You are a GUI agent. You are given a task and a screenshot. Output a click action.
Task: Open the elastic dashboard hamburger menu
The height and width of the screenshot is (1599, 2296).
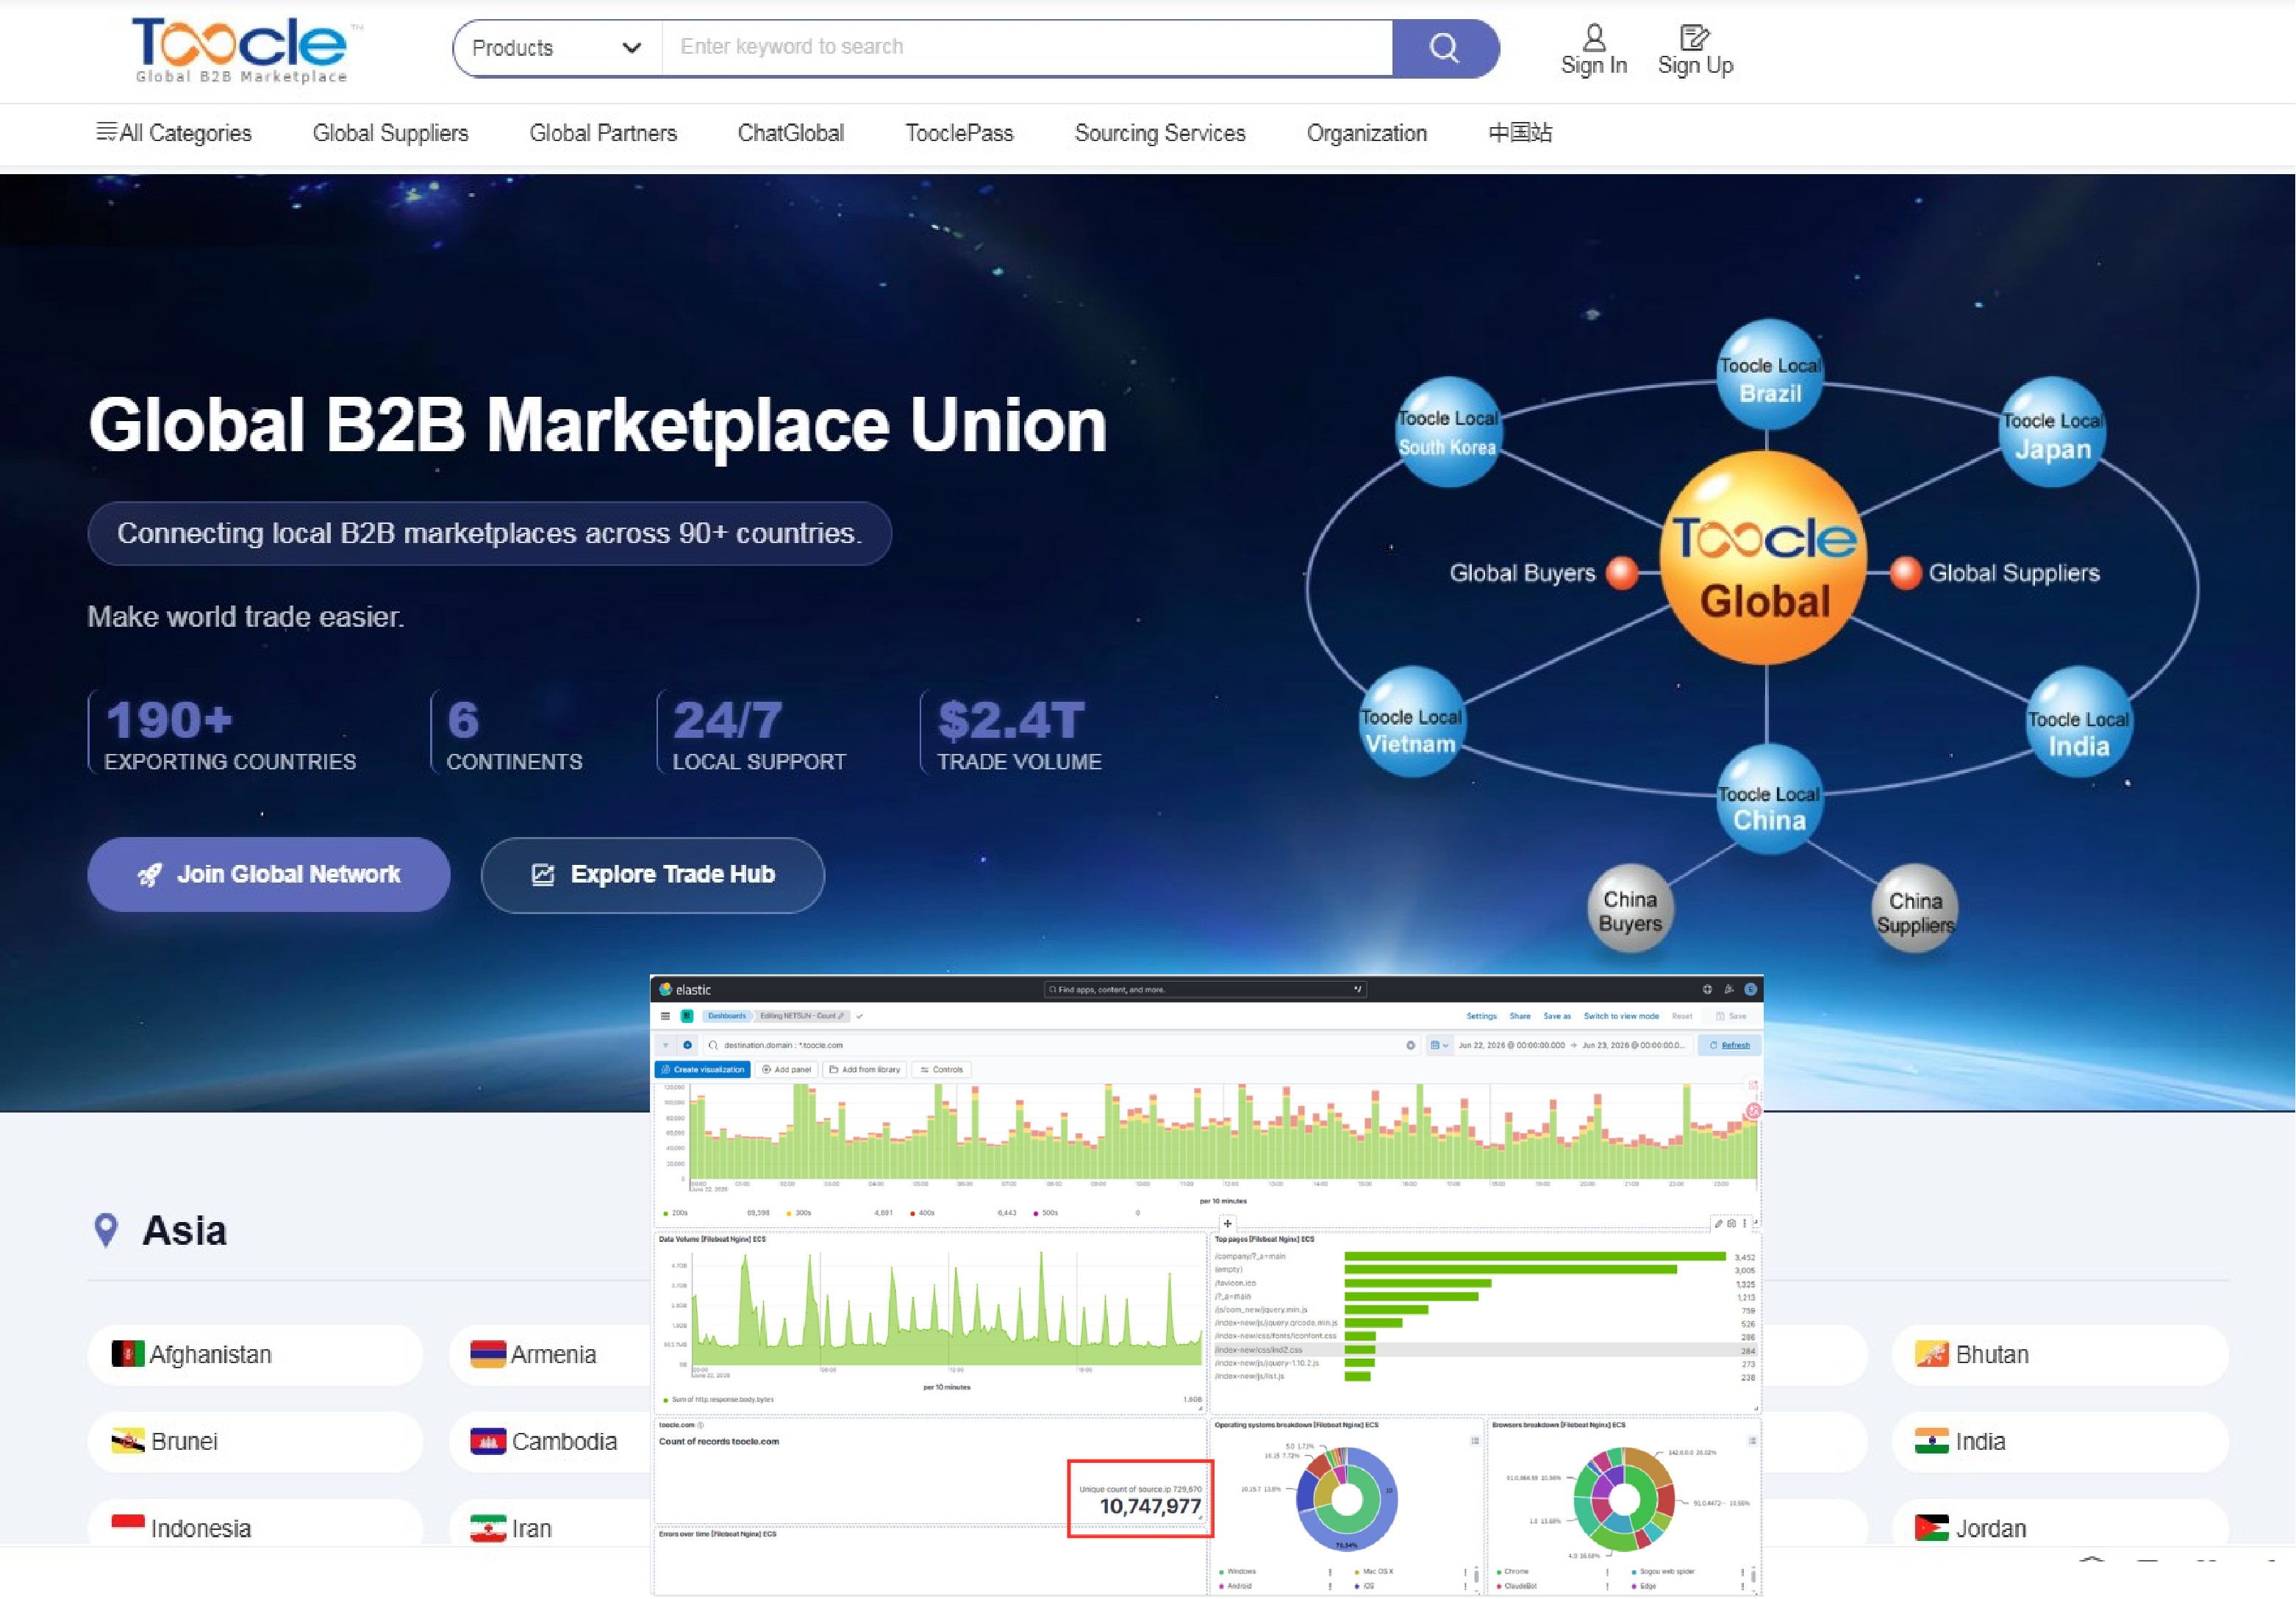(x=665, y=1016)
